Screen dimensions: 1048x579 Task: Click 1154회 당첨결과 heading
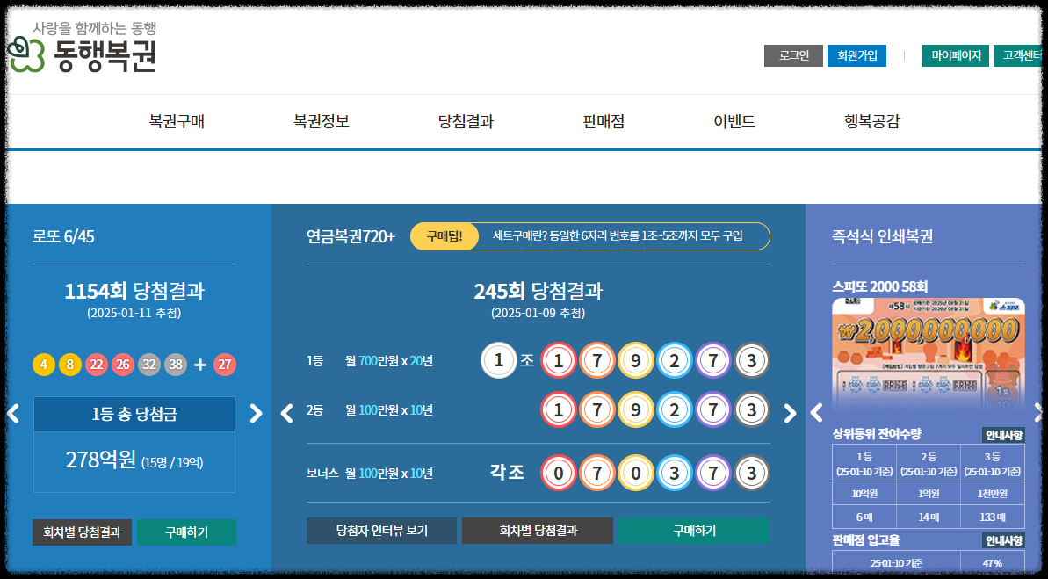[134, 291]
